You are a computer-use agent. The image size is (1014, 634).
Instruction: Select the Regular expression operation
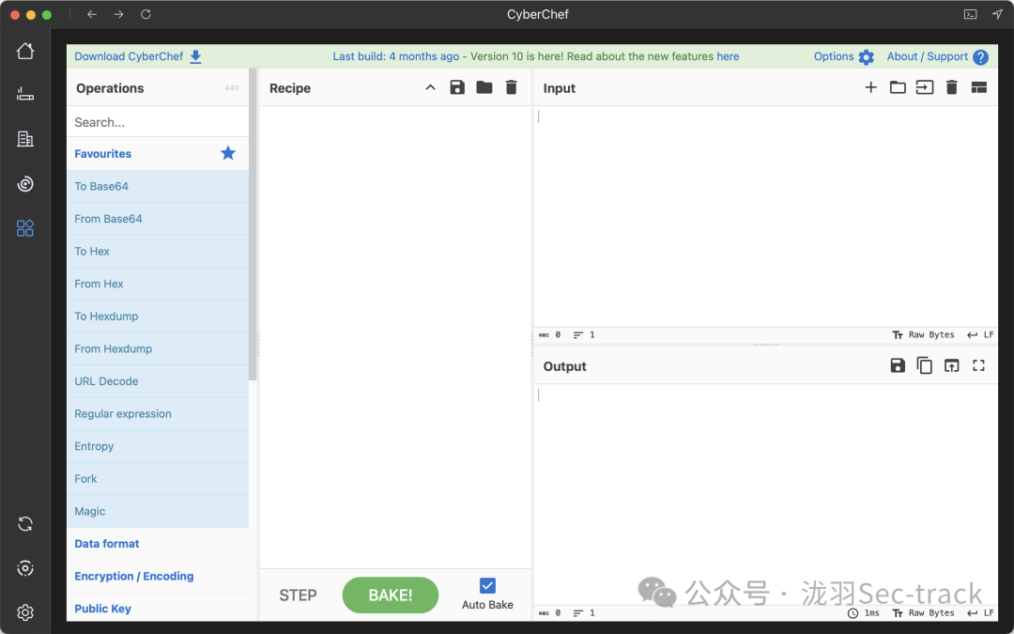point(158,413)
